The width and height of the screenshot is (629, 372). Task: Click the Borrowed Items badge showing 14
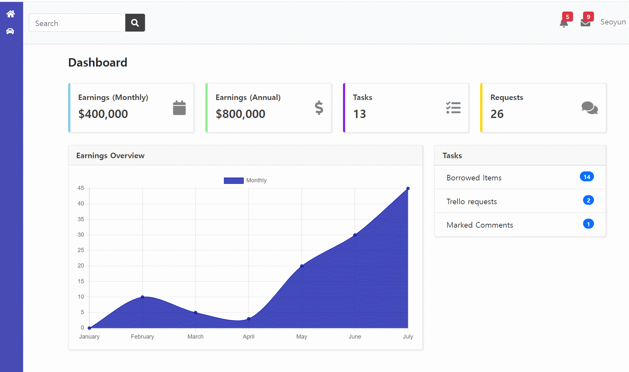[587, 177]
